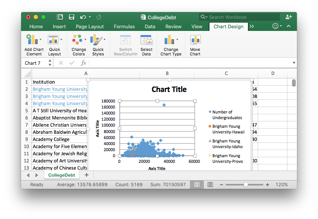The image size is (318, 219).
Task: Click the zoom in plus icon
Action: [268, 185]
